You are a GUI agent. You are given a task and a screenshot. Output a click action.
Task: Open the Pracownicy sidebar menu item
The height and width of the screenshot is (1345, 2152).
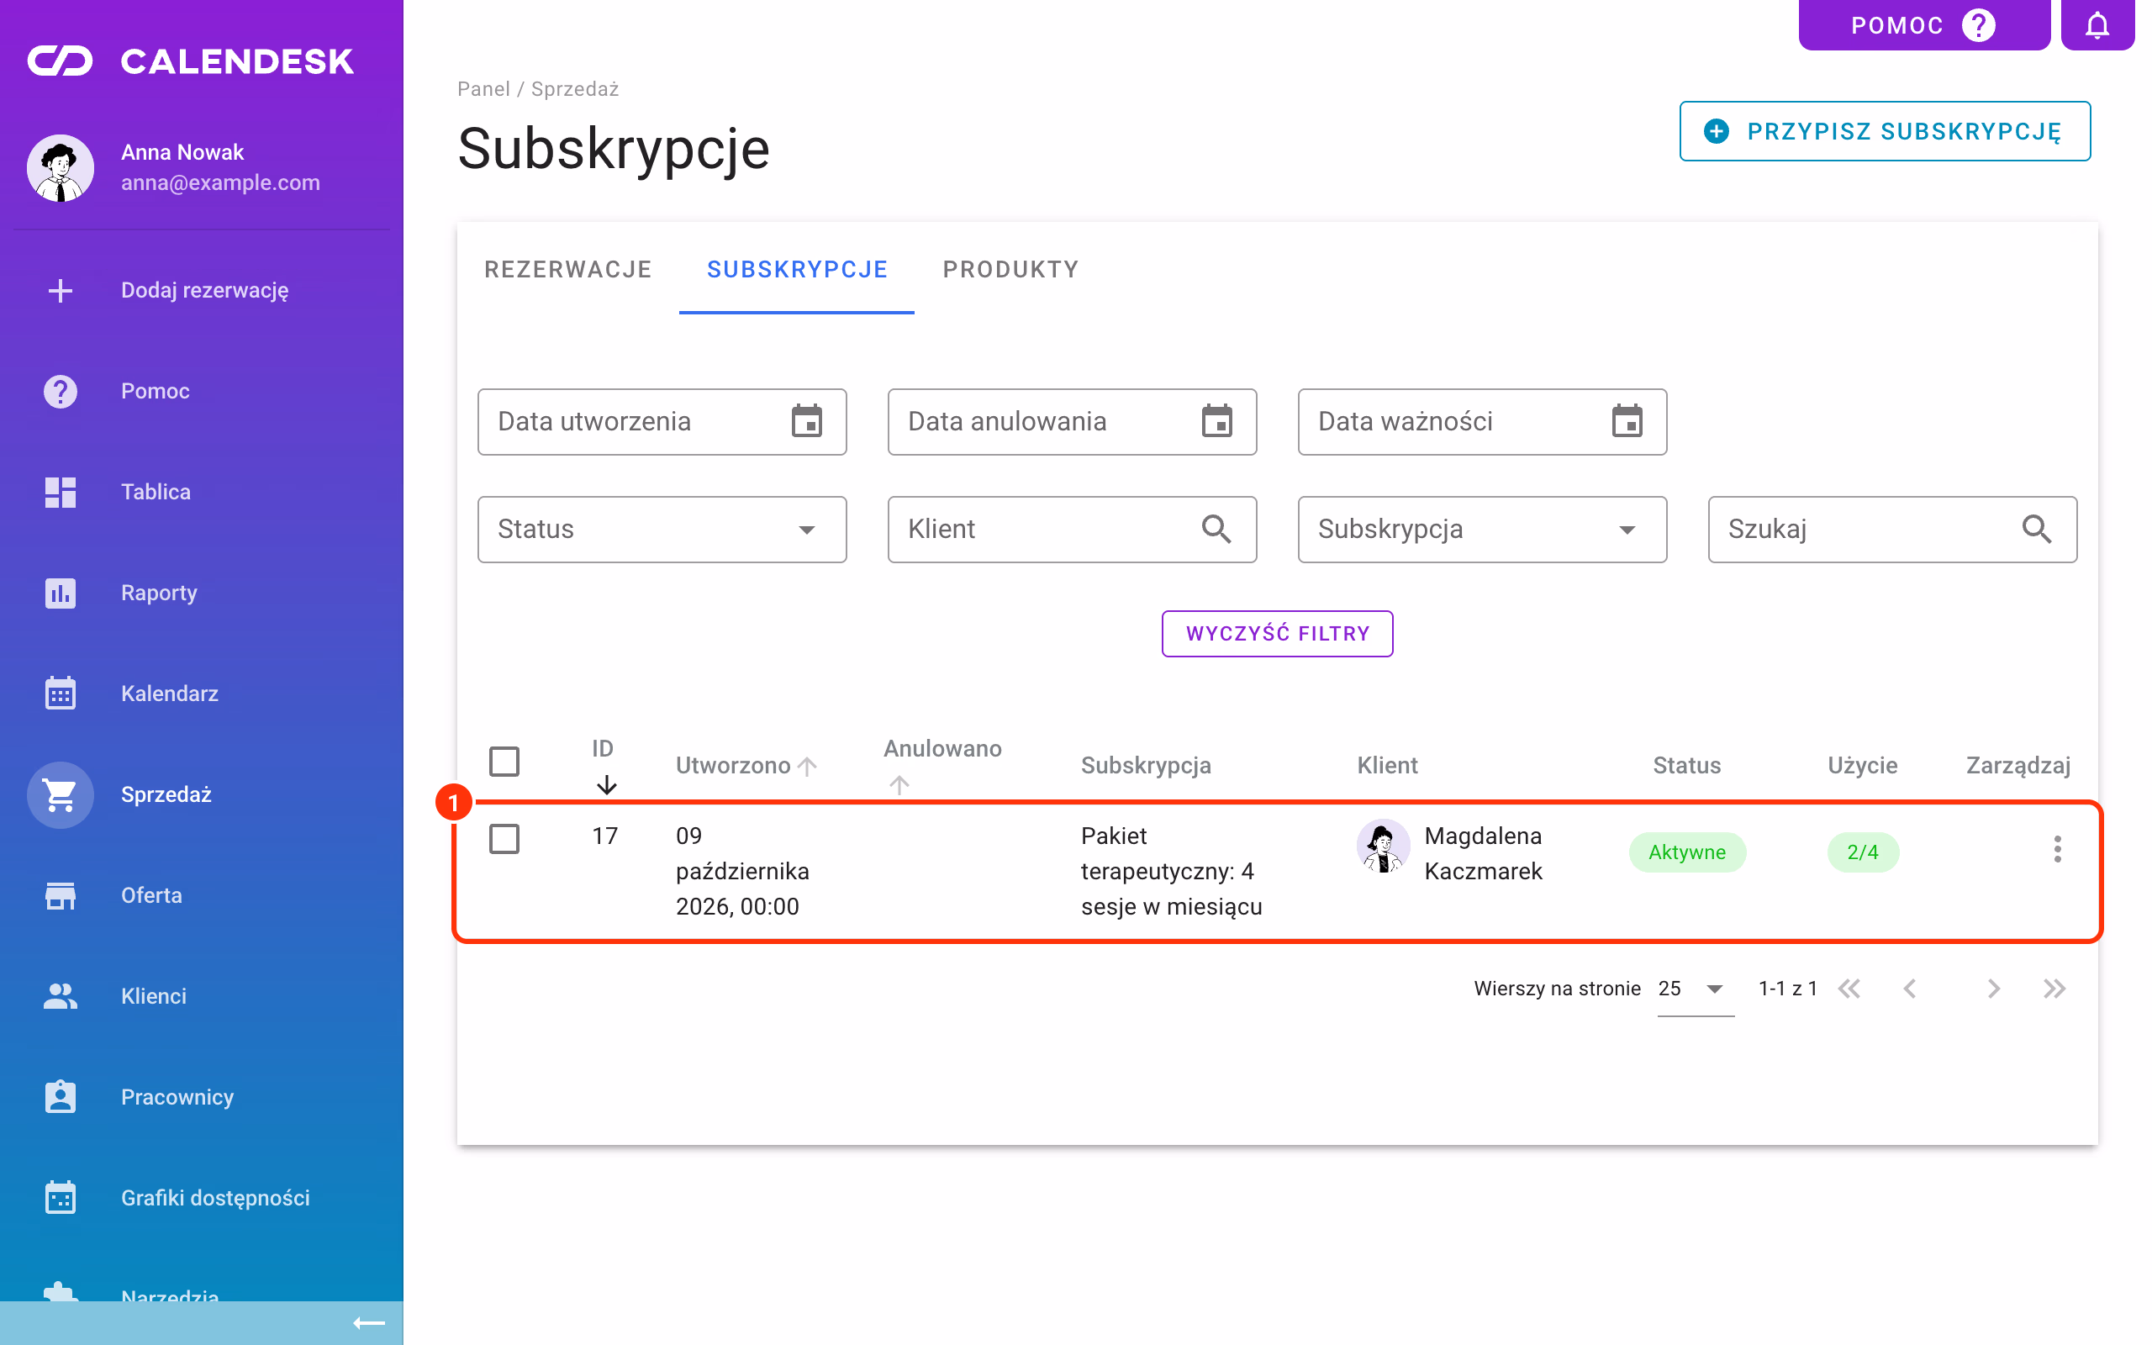201,1096
